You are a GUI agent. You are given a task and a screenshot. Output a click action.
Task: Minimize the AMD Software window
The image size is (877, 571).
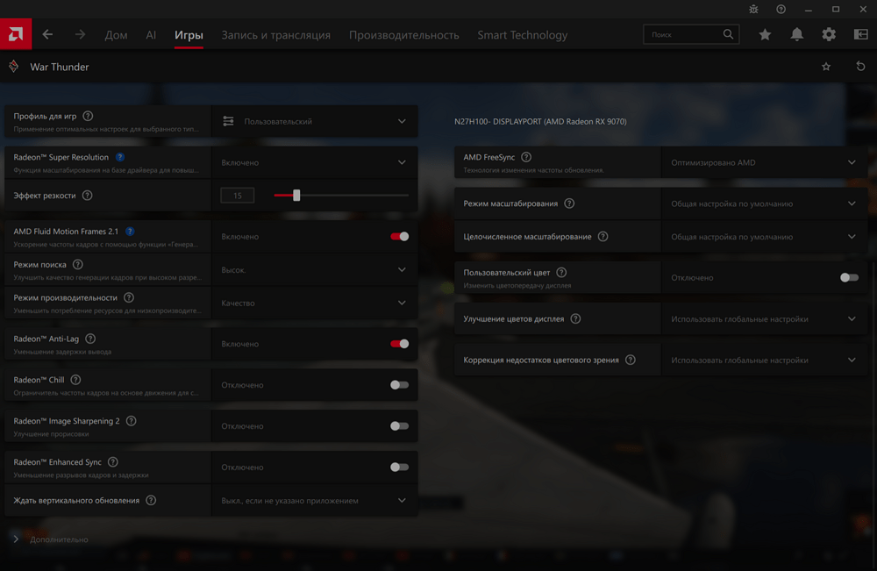coord(809,9)
